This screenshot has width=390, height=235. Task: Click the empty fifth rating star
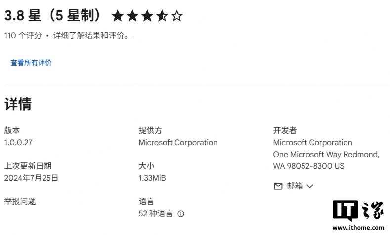coord(177,16)
